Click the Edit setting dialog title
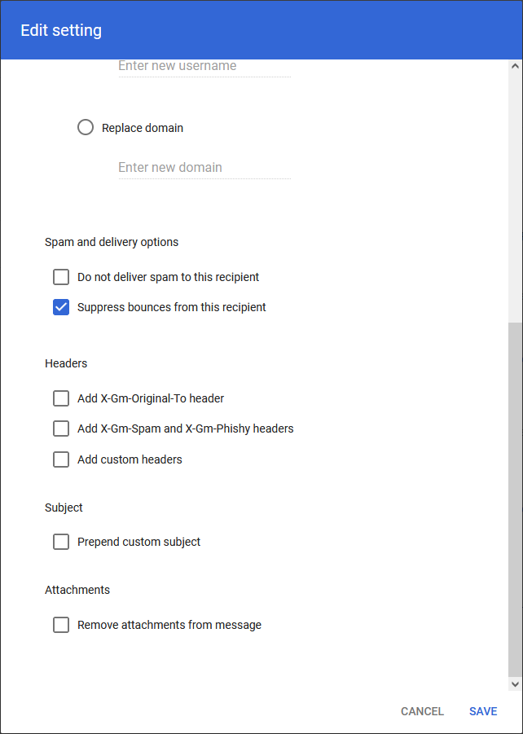 [61, 31]
